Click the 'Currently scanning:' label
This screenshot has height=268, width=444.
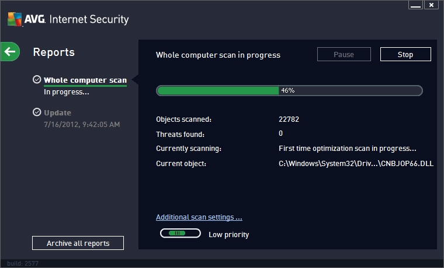189,149
